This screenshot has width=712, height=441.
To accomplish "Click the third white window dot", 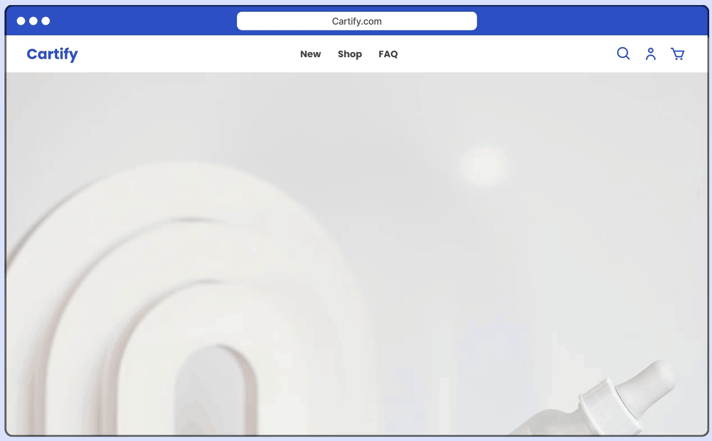I will [x=45, y=21].
